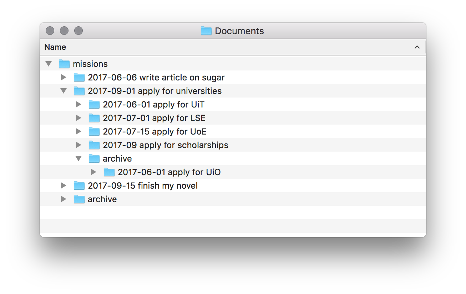Expand the write article on sugar folder

click(64, 78)
